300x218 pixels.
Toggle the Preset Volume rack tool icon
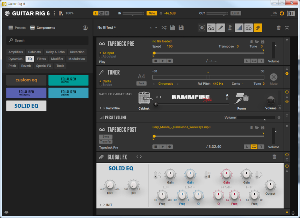pos(239,28)
